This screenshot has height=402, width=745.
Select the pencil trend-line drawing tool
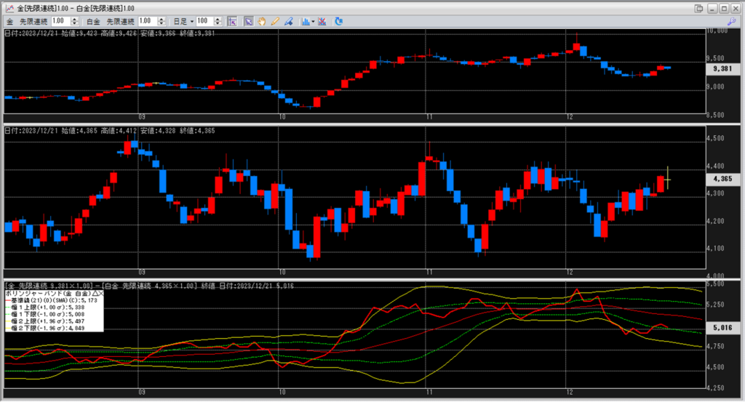click(x=275, y=21)
